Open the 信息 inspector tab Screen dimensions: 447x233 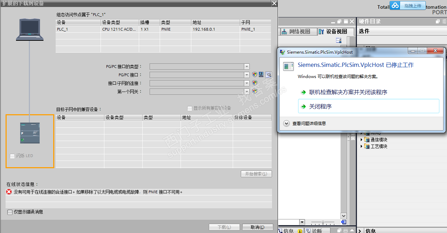click(291, 231)
